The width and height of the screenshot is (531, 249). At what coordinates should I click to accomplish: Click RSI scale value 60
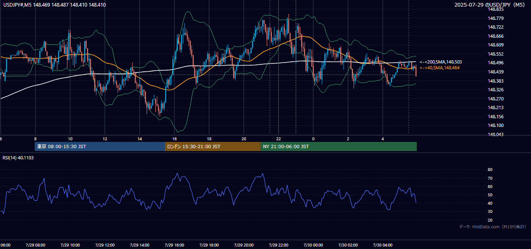point(490,186)
